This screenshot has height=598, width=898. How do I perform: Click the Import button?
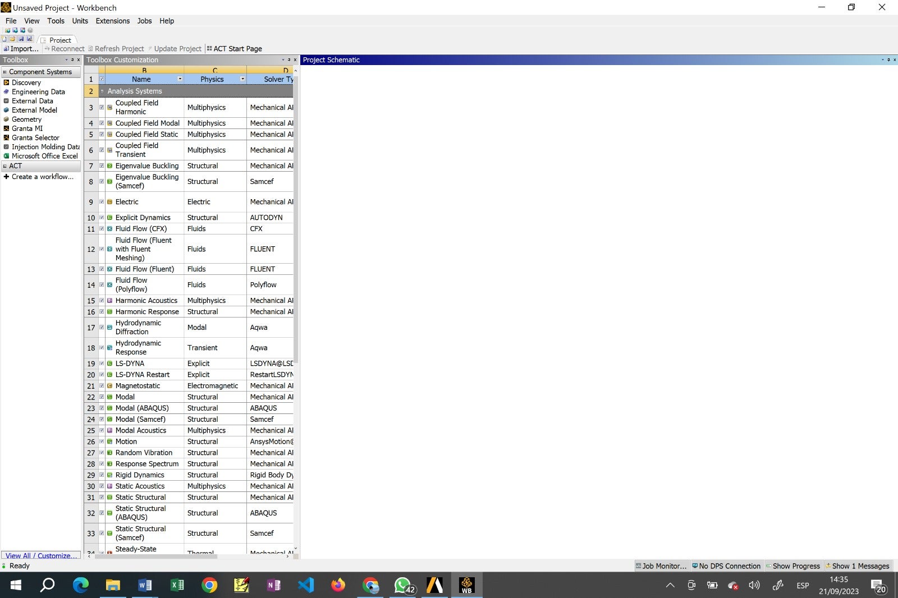click(x=21, y=49)
